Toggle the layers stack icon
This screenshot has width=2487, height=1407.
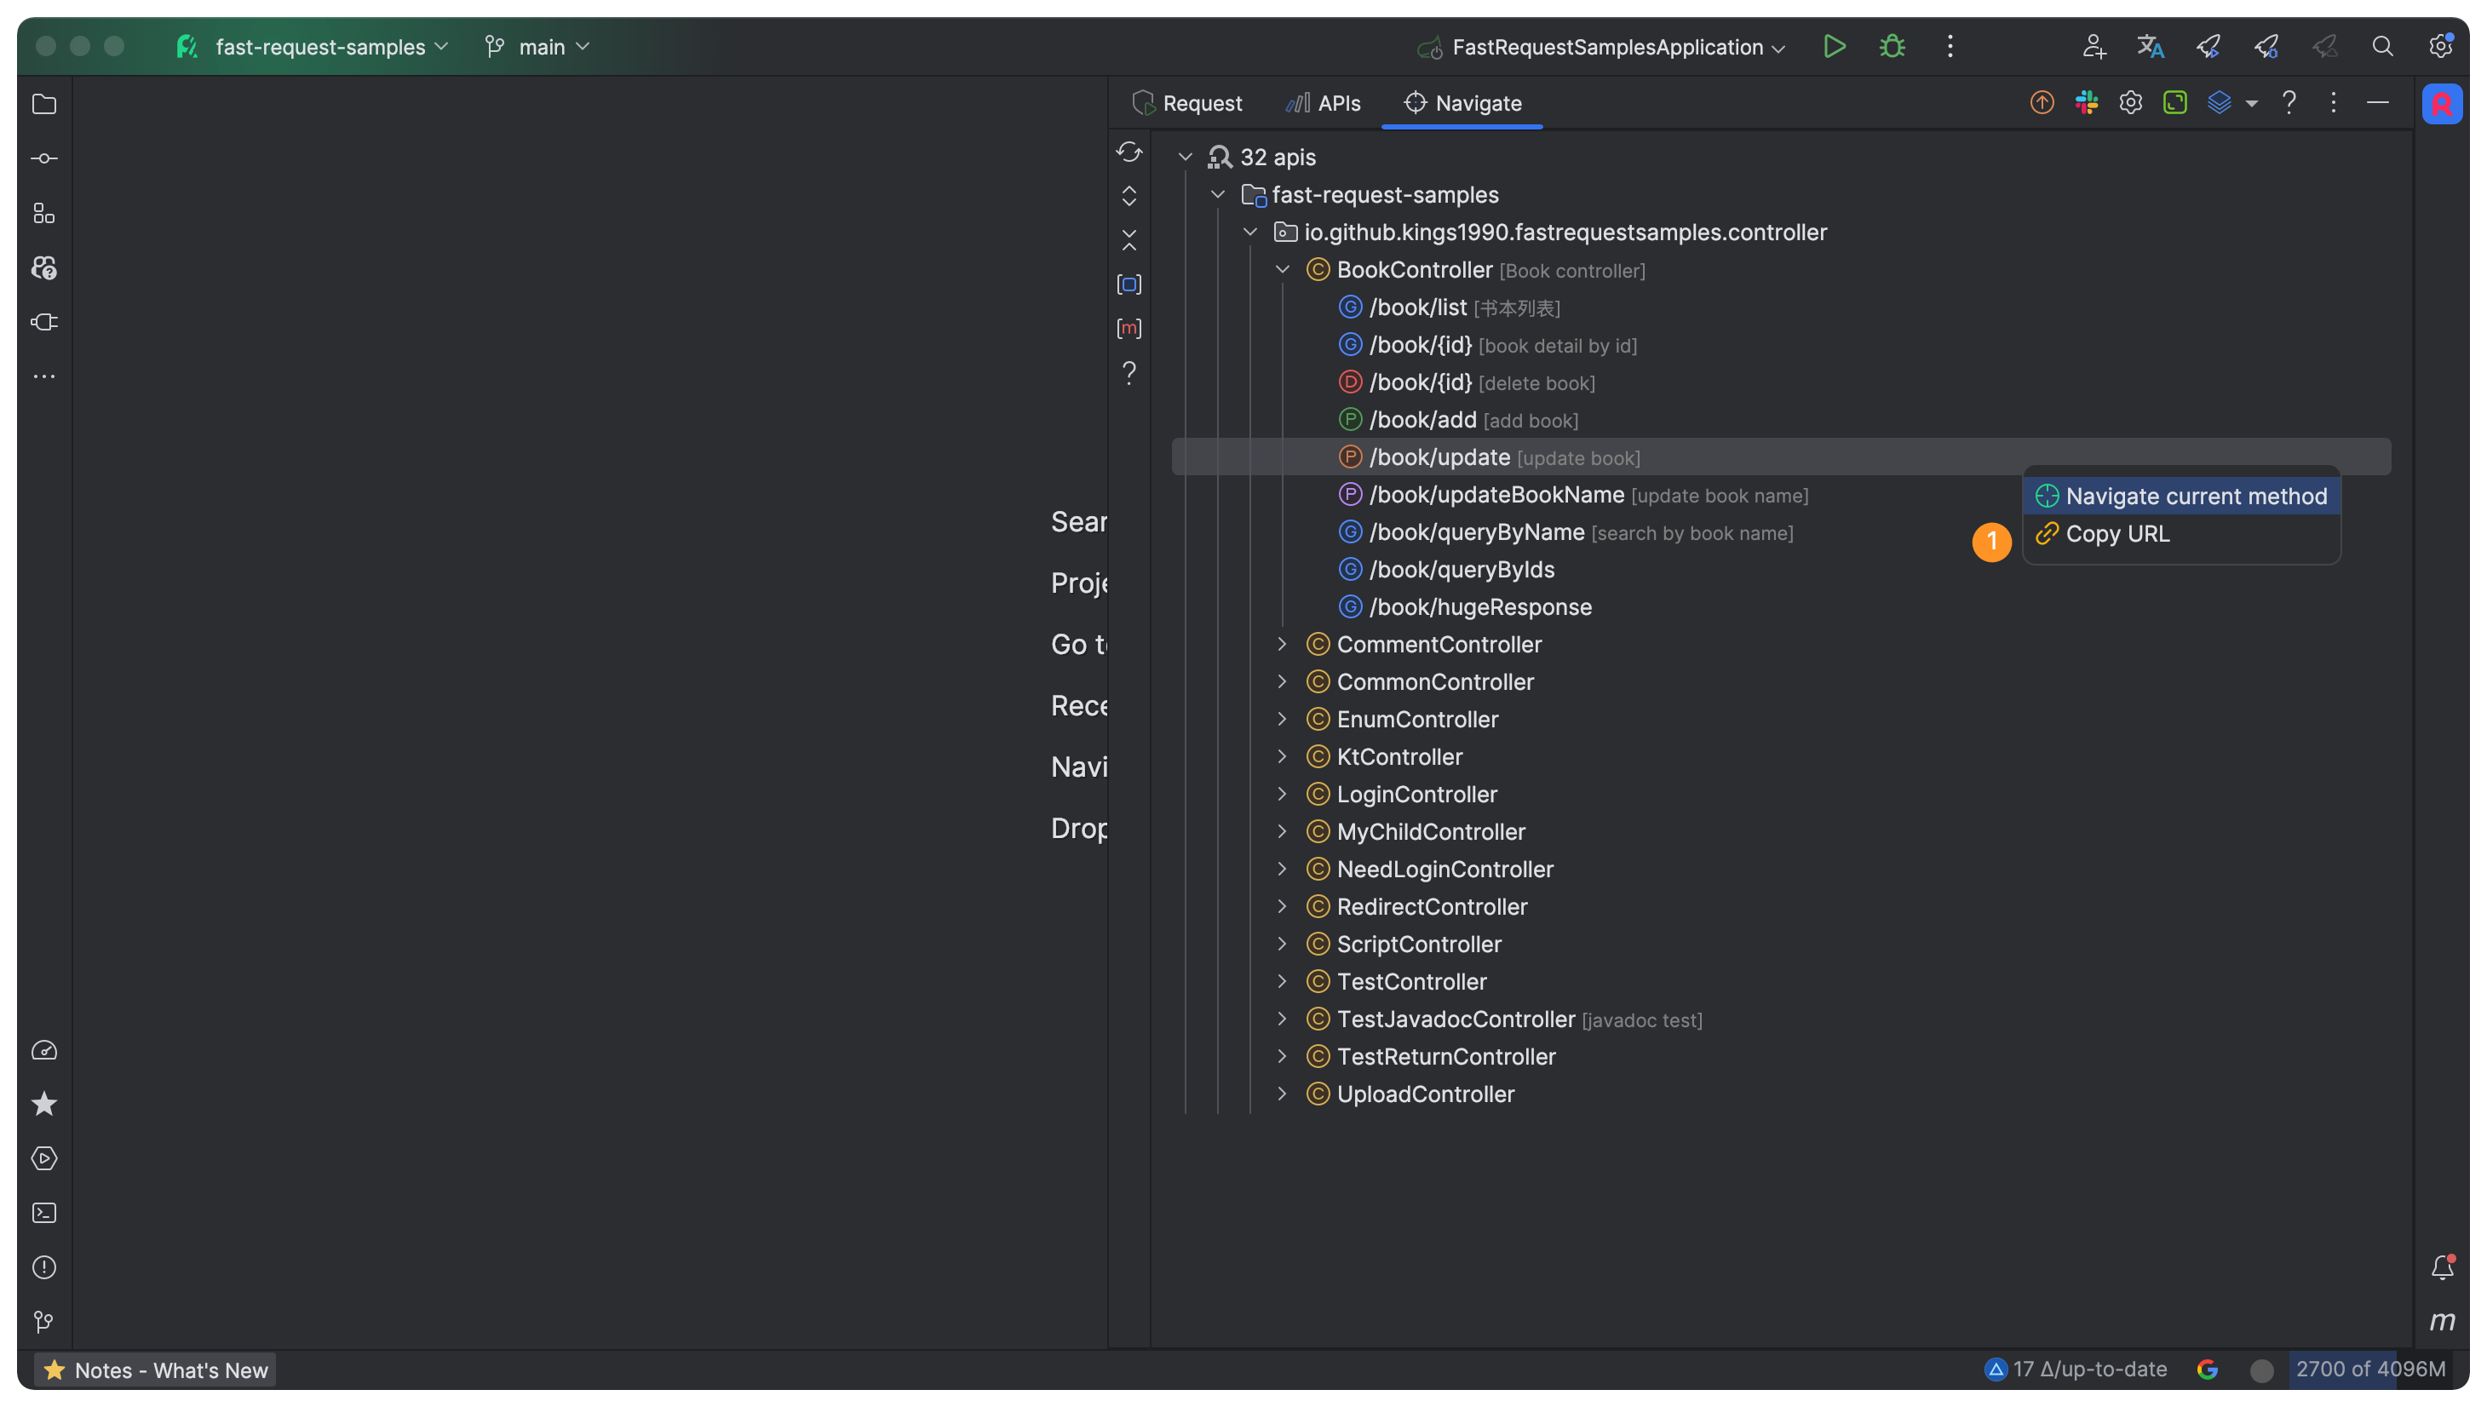[x=2220, y=102]
